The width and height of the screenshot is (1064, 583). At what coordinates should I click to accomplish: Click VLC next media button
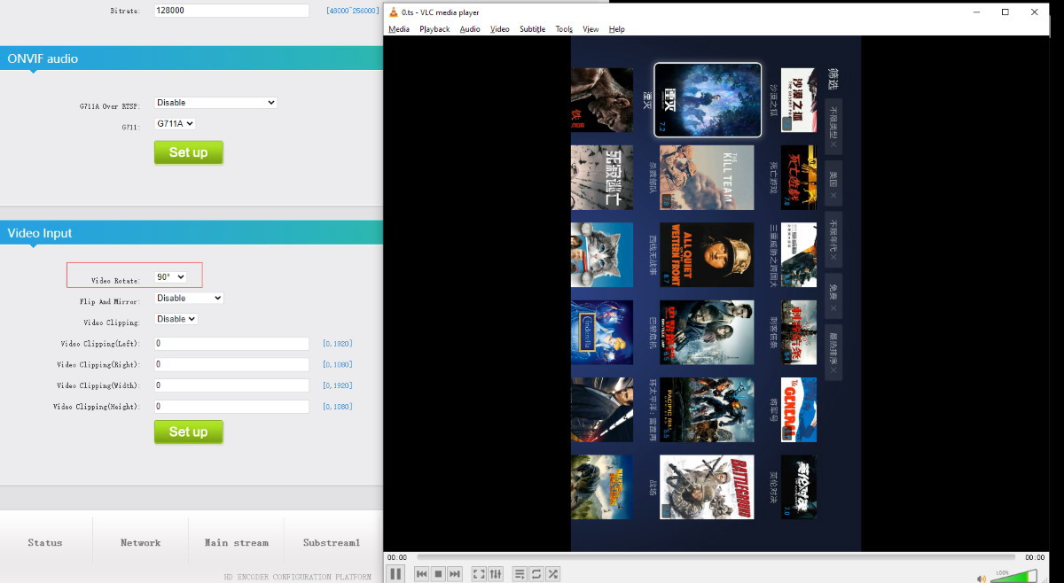(x=455, y=574)
